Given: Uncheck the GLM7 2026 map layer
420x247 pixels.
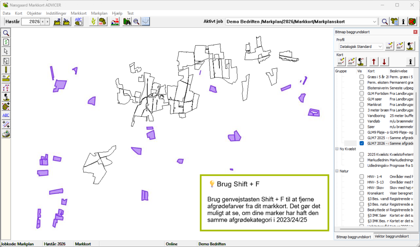Looking at the screenshot, I should [362, 144].
